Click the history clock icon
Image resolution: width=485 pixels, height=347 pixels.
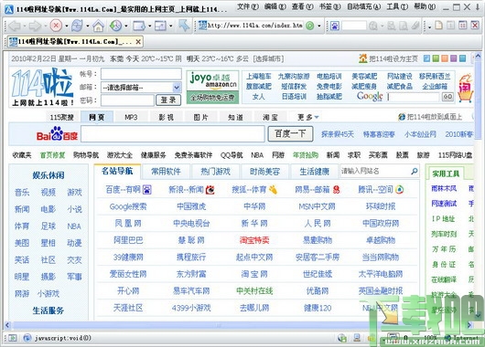pyautogui.click(x=115, y=26)
